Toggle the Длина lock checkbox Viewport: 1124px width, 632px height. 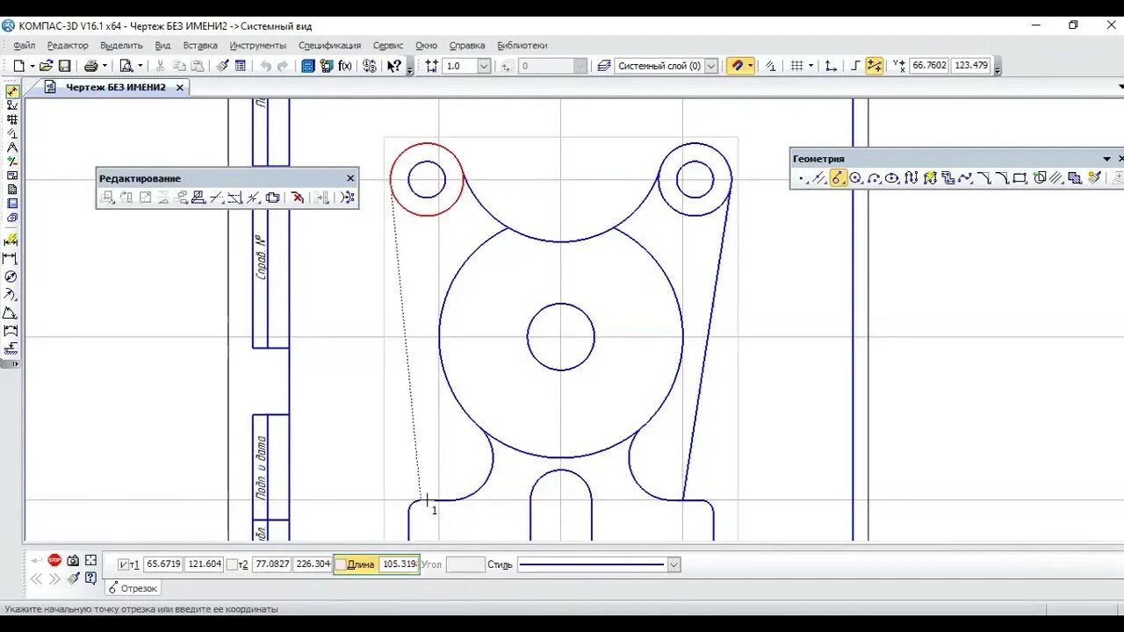click(x=341, y=564)
